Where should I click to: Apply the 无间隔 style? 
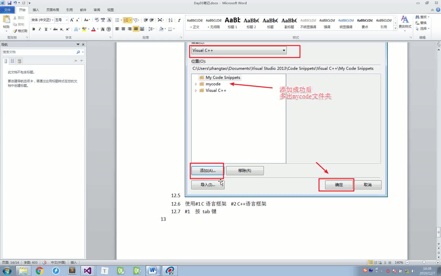pos(214,23)
